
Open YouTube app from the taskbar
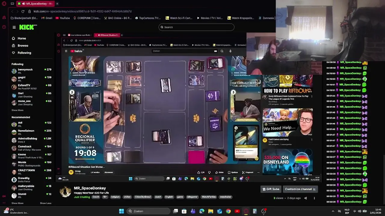pos(237,211)
